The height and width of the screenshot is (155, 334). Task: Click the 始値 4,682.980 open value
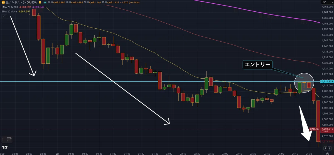[57, 2]
